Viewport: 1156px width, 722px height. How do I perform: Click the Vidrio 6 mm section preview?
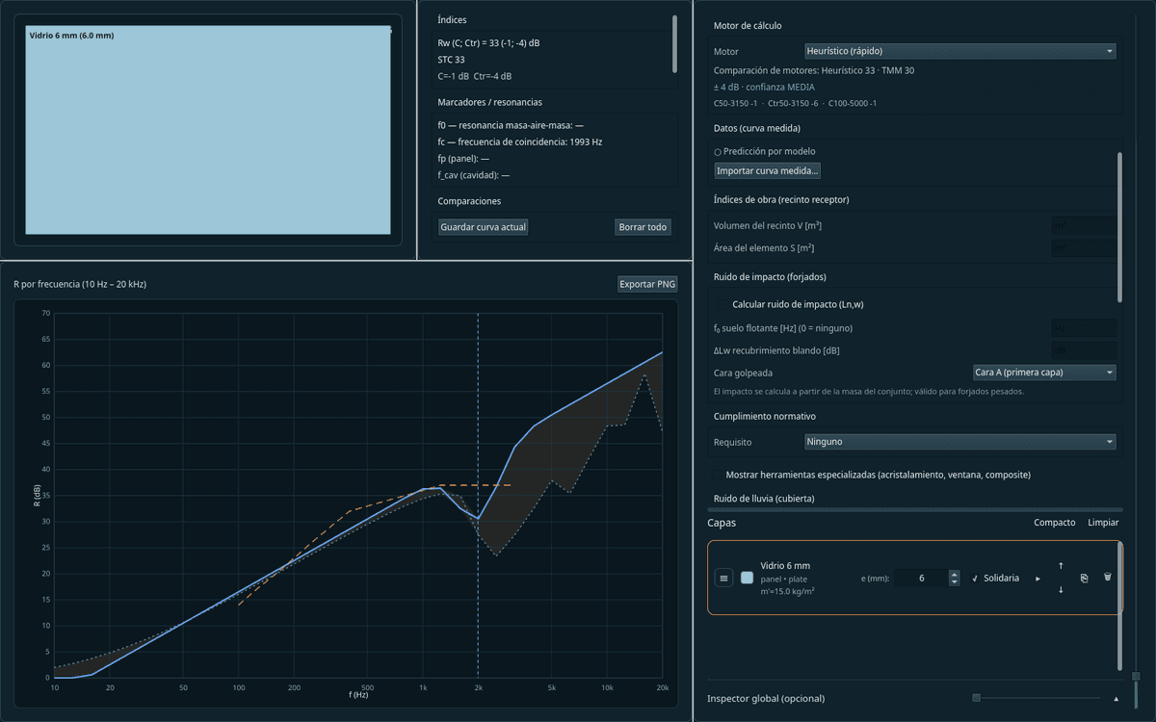pyautogui.click(x=208, y=129)
